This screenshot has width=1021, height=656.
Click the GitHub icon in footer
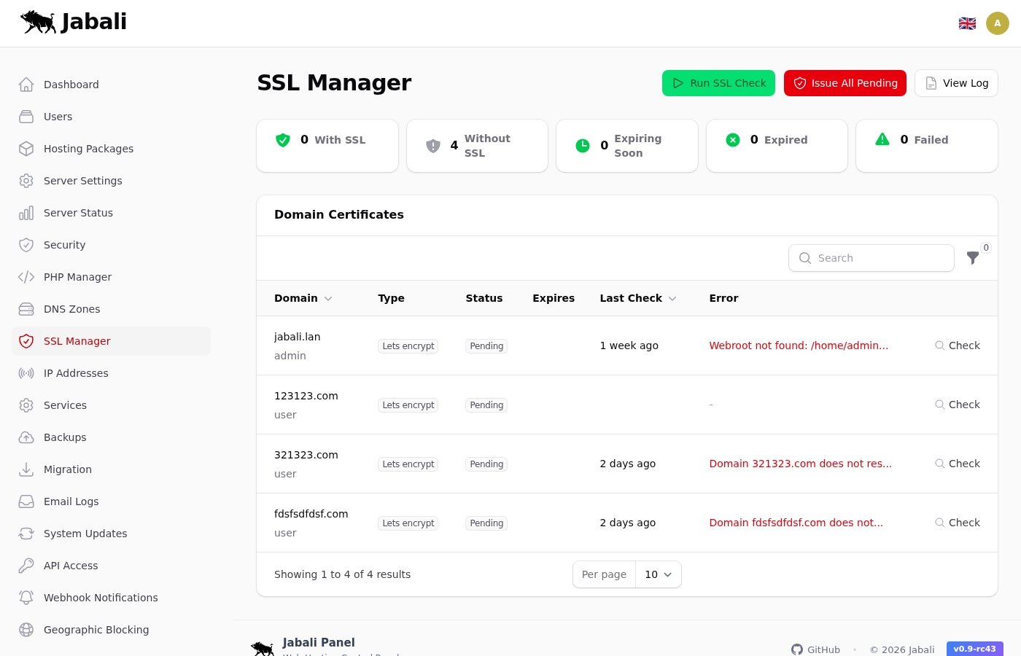[x=797, y=649]
